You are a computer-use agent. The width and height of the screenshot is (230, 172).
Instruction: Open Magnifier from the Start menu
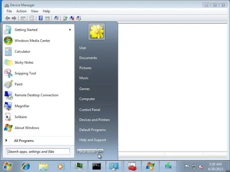tap(39, 106)
